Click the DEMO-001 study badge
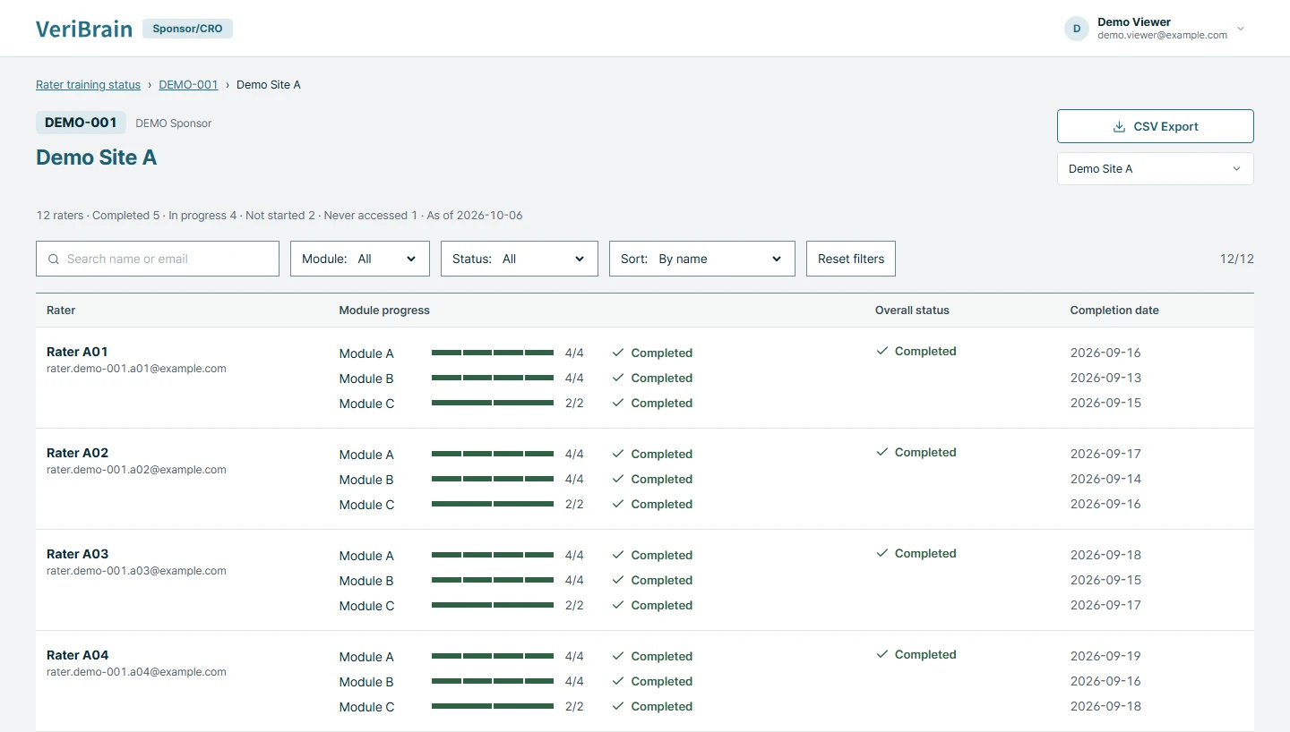This screenshot has height=732, width=1290. 81,123
